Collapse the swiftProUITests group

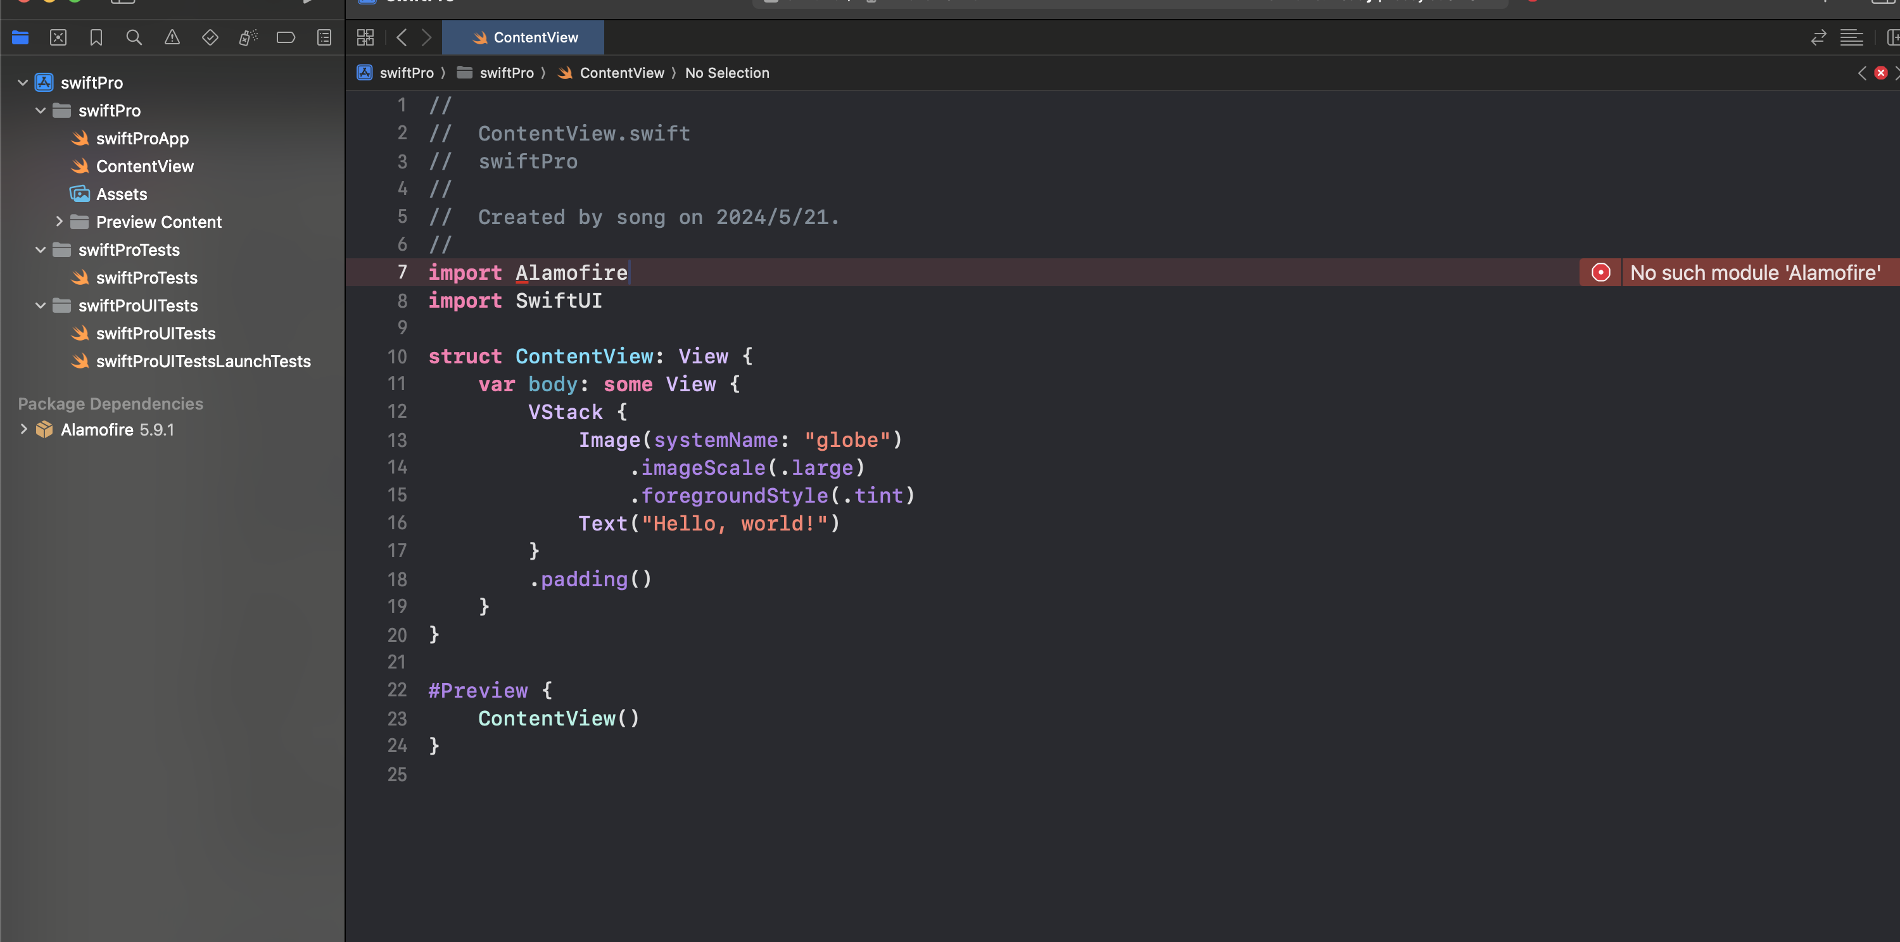pyautogui.click(x=41, y=305)
